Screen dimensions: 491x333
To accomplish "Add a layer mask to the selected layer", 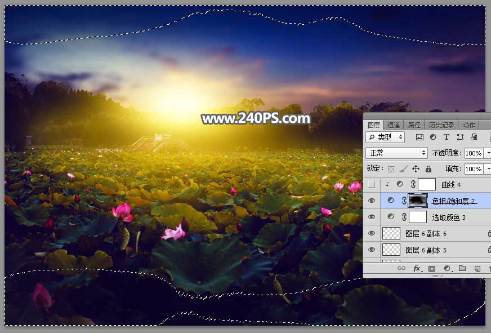I will click(431, 269).
